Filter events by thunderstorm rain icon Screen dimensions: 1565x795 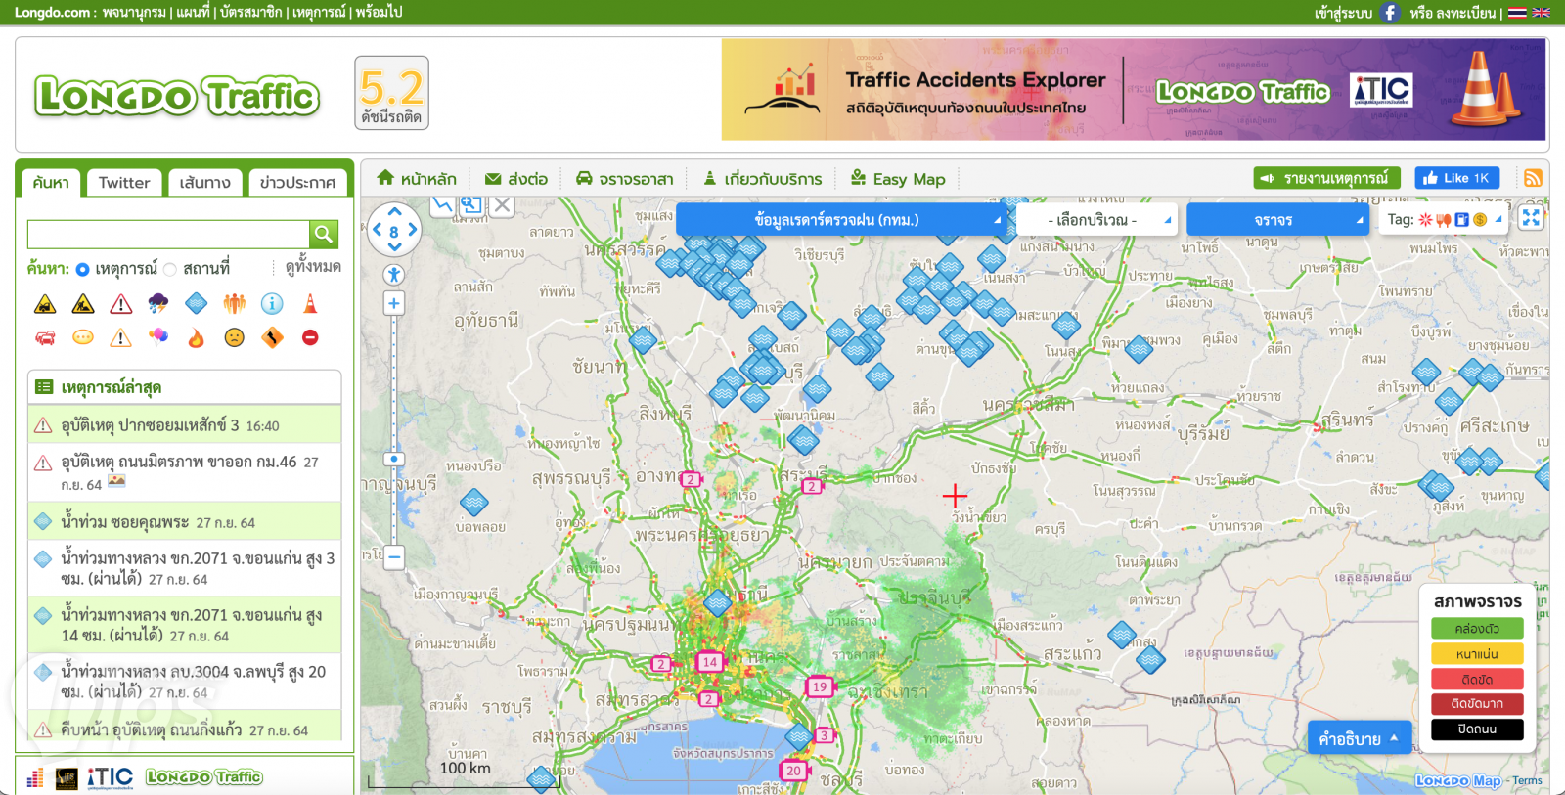[158, 304]
